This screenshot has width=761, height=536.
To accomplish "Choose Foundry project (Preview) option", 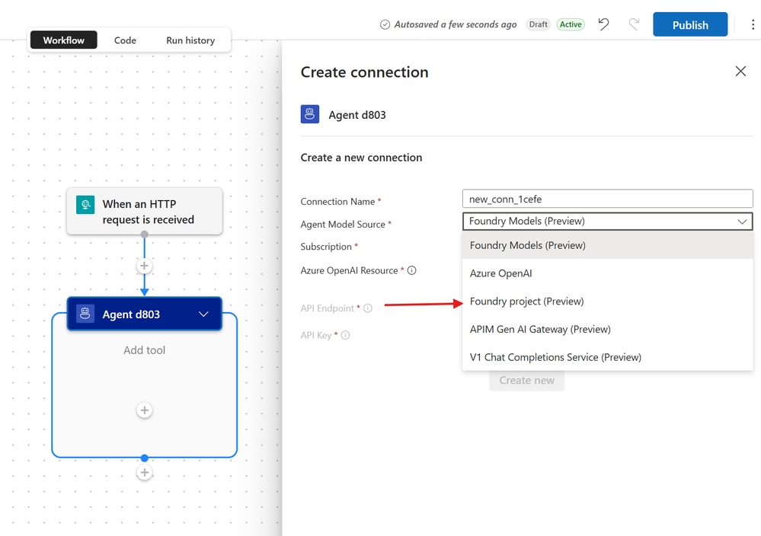I will click(x=607, y=301).
